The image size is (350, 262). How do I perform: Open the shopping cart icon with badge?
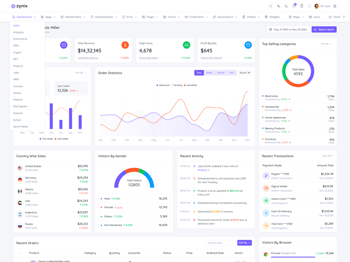tap(294, 6)
